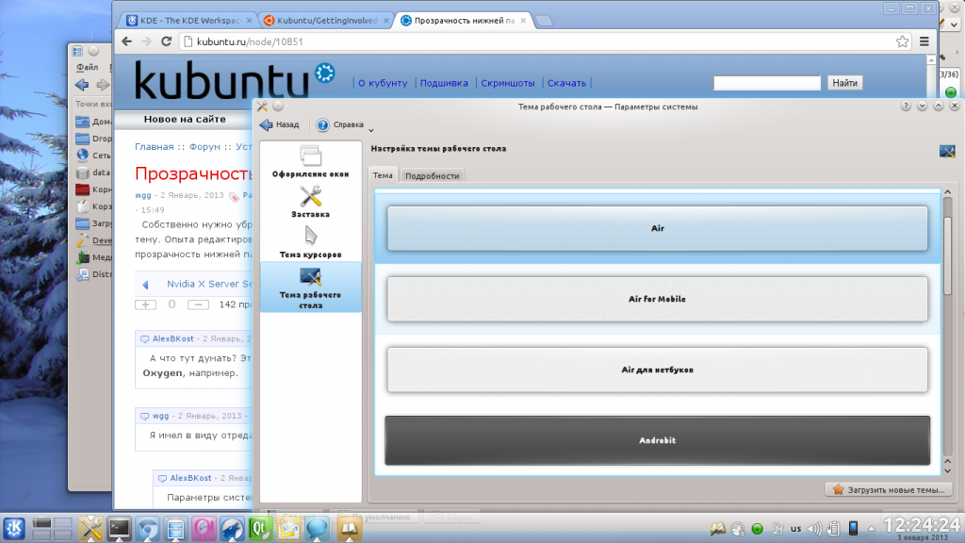The height and width of the screenshot is (543, 965).
Task: Open a new browser tab
Action: point(544,21)
